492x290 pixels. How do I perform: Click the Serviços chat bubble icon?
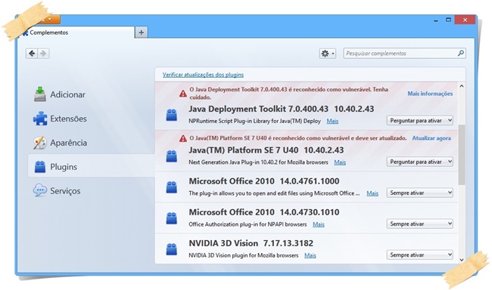pyautogui.click(x=40, y=190)
